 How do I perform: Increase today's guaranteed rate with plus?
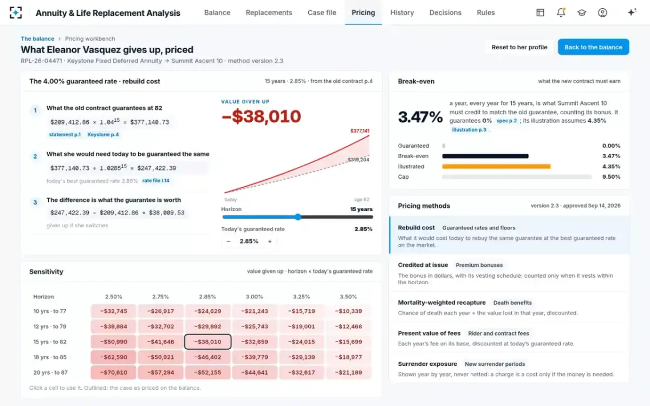(270, 241)
